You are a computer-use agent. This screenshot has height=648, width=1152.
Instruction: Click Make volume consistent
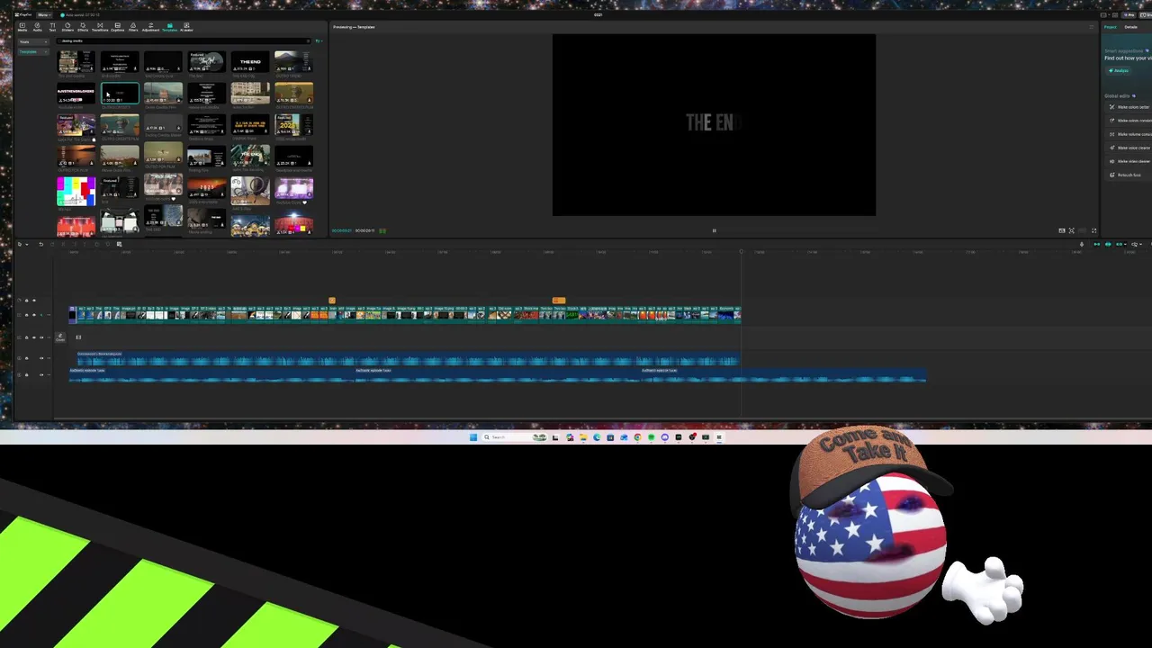(x=1130, y=134)
